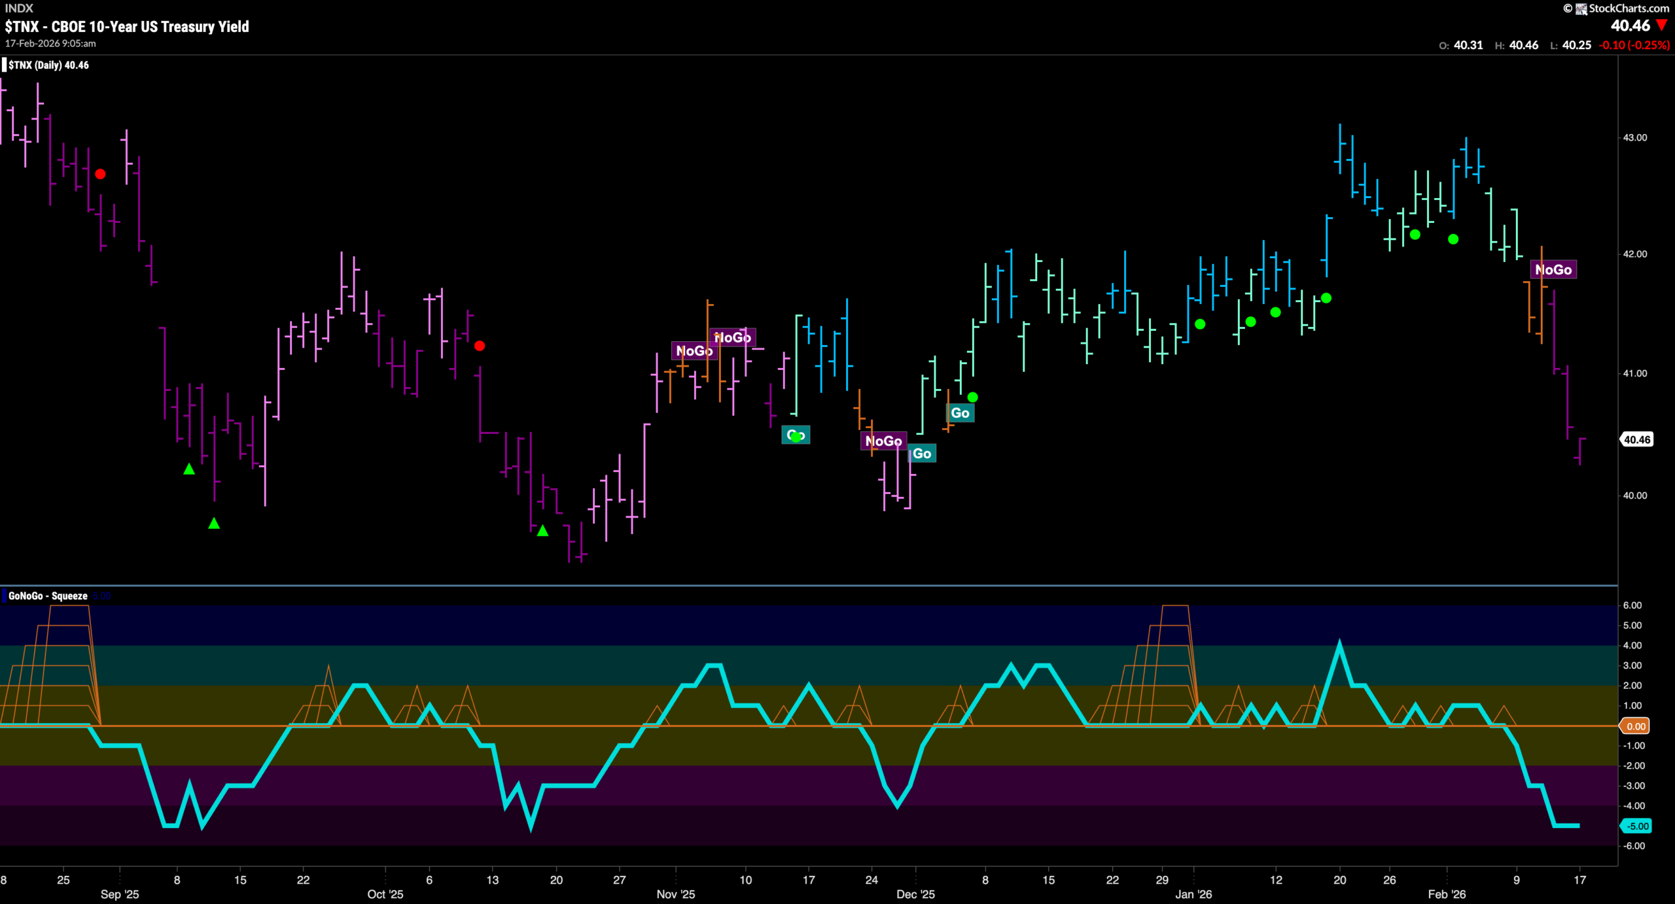Click the -0.10 (-0.25%) change value
This screenshot has height=904, width=1675.
point(1634,45)
